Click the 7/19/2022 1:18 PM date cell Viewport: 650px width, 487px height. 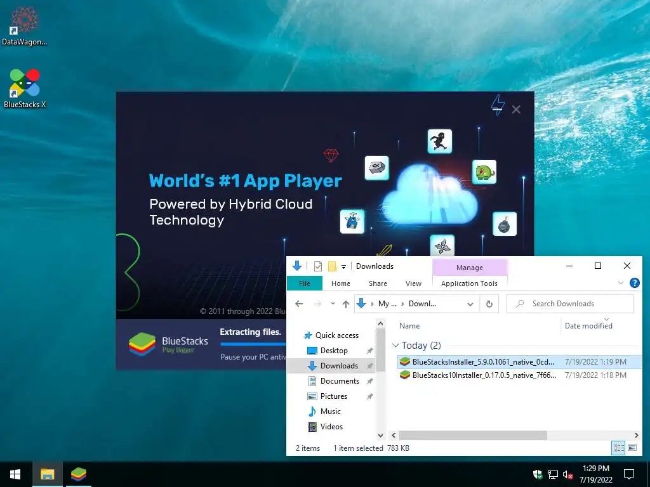pyautogui.click(x=595, y=375)
